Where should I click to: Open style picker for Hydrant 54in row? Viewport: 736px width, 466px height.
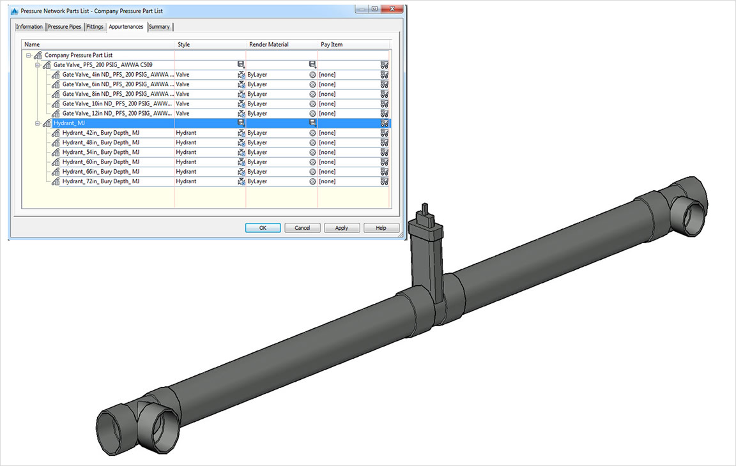(x=241, y=153)
